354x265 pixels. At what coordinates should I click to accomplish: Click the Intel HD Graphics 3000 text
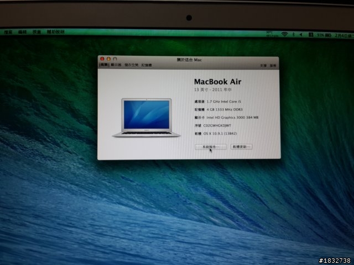coord(232,118)
